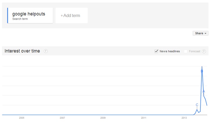Click the help icon next to Forecast
The width and height of the screenshot is (211, 122).
[x=204, y=51]
